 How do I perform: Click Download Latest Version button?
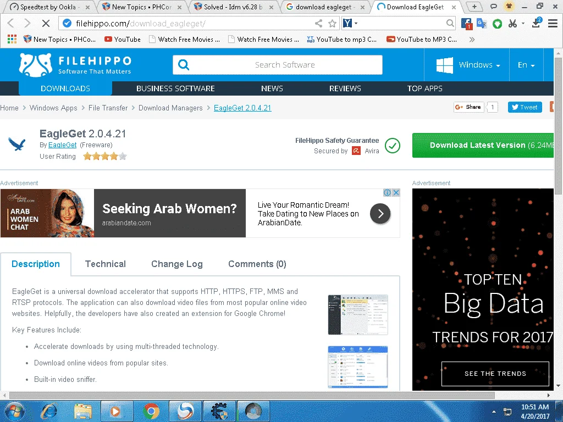(483, 145)
